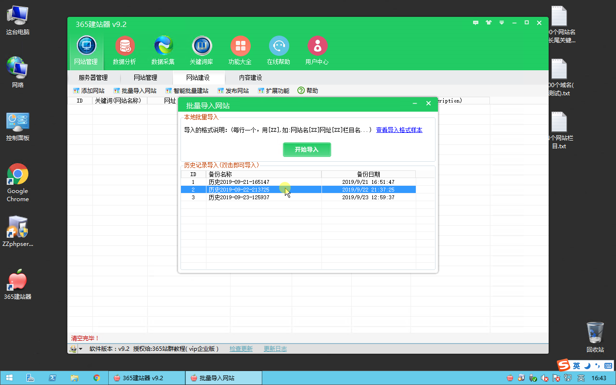Image resolution: width=616 pixels, height=385 pixels.
Task: Open the 控制面板 desktop icon
Action: pyautogui.click(x=18, y=126)
